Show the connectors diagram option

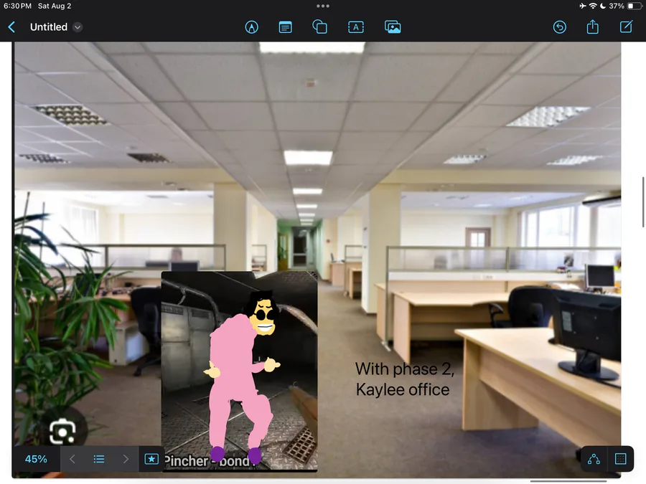[594, 459]
